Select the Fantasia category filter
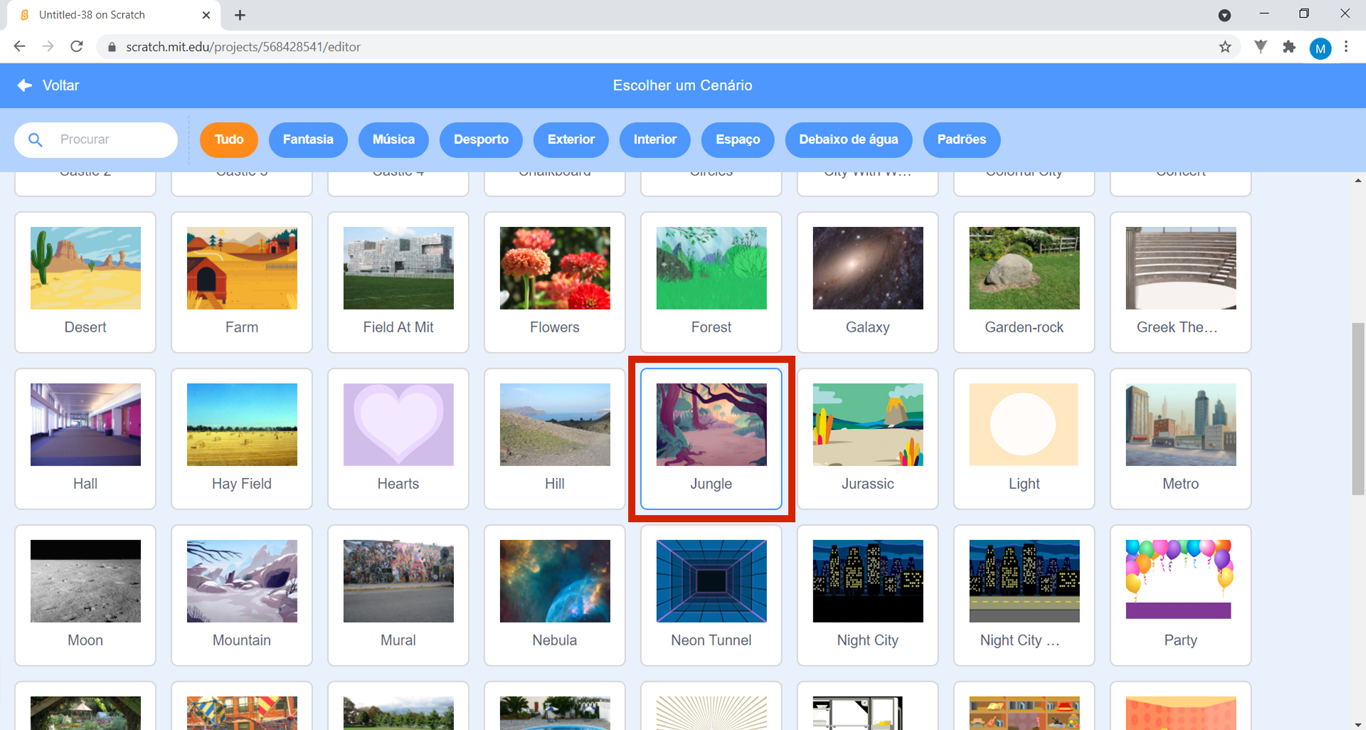The image size is (1366, 730). [x=308, y=139]
